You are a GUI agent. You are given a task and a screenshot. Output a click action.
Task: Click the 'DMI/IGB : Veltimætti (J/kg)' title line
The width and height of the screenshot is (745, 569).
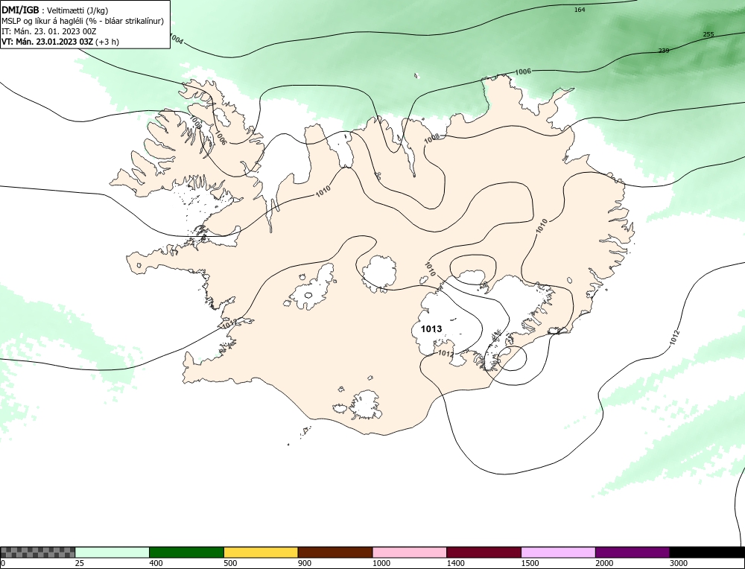(54, 10)
